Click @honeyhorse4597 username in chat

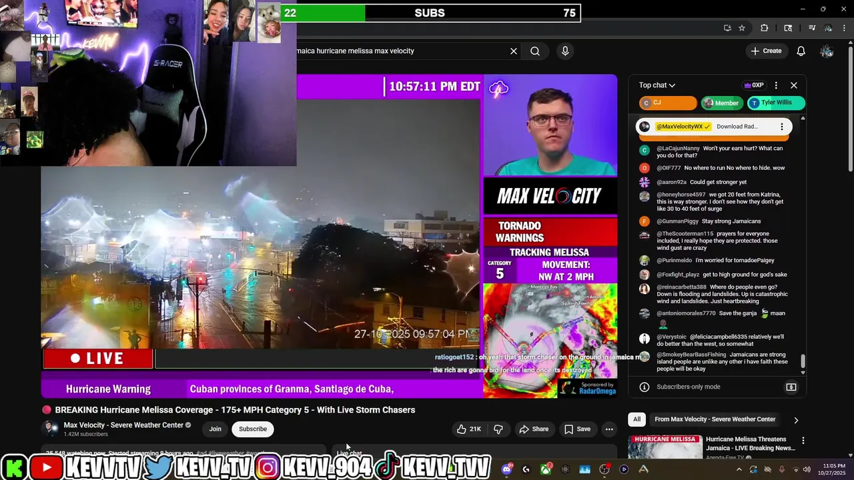(681, 195)
